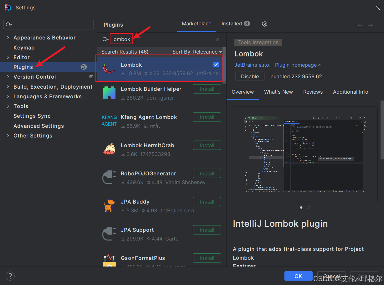Image resolution: width=384 pixels, height=285 pixels.
Task: Expand Build, Execution, Deployment section
Action: 8,87
